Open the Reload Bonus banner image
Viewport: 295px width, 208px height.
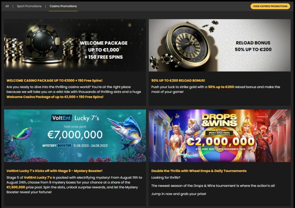tap(220, 45)
